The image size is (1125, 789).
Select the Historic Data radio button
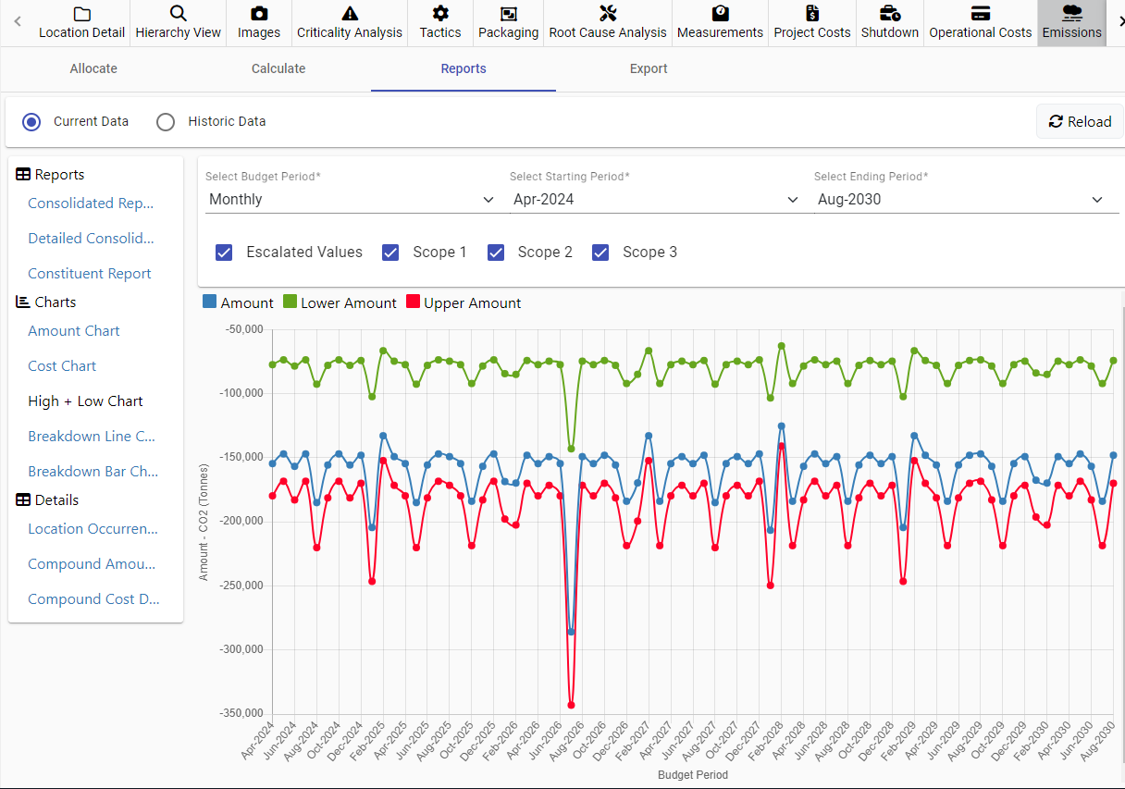166,122
